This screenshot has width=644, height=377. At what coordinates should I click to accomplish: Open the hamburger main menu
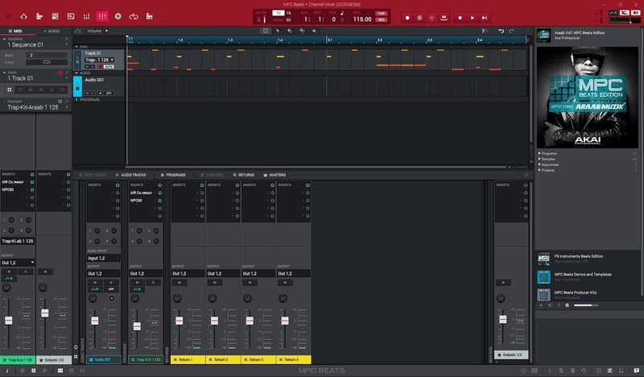(9, 16)
